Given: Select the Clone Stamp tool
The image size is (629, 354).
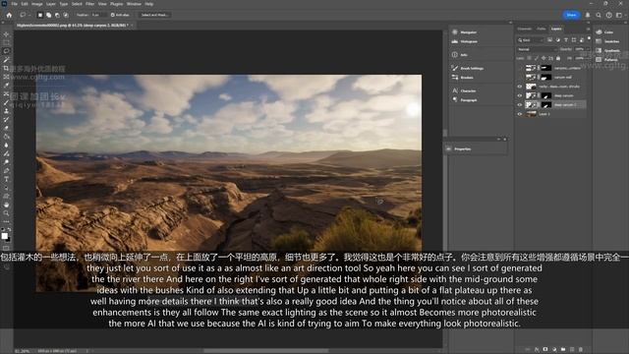Looking at the screenshot, I should [x=6, y=111].
